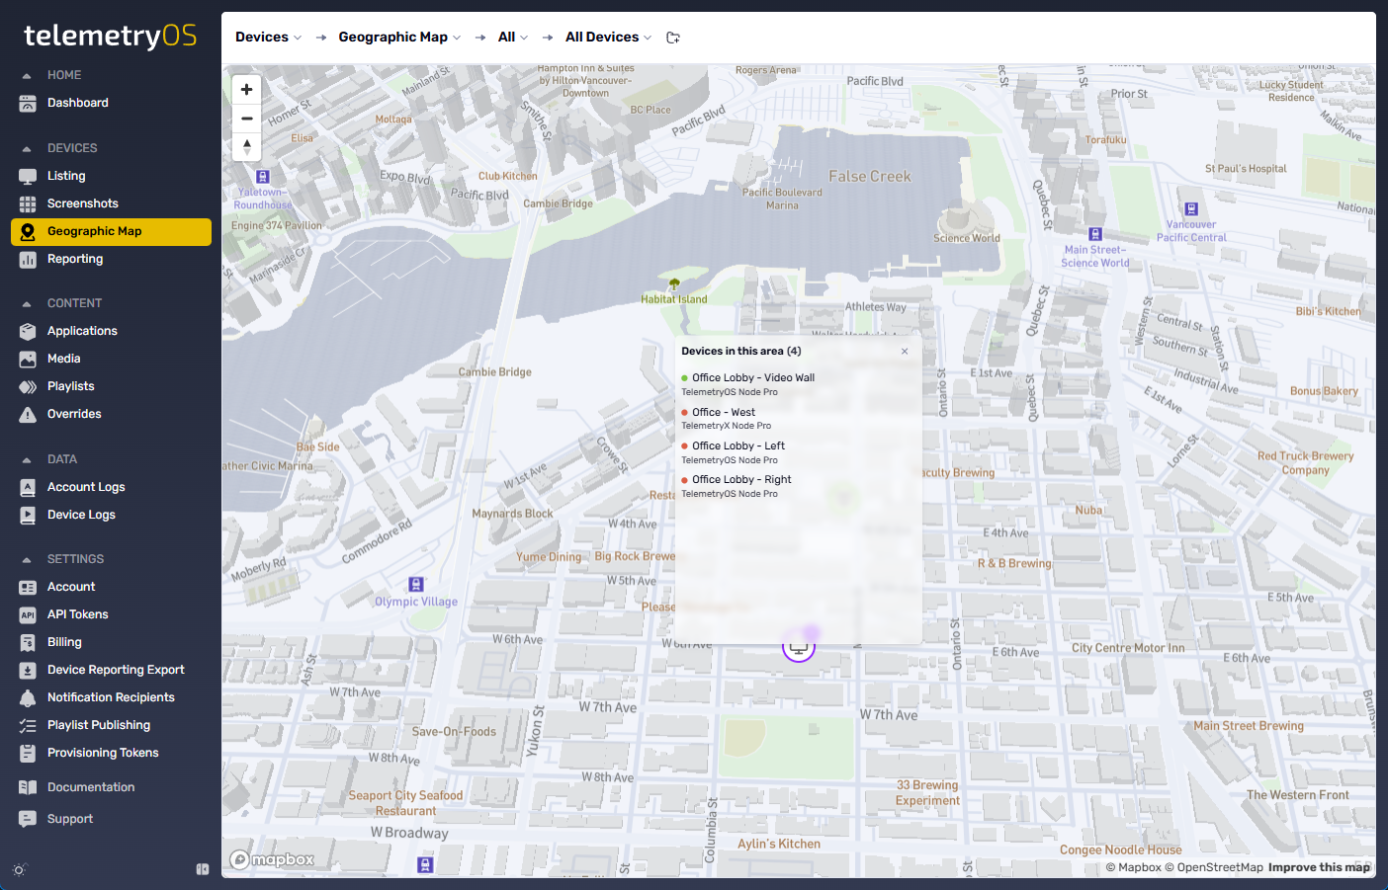Click Olympic Village station label
This screenshot has width=1388, height=890.
416,602
